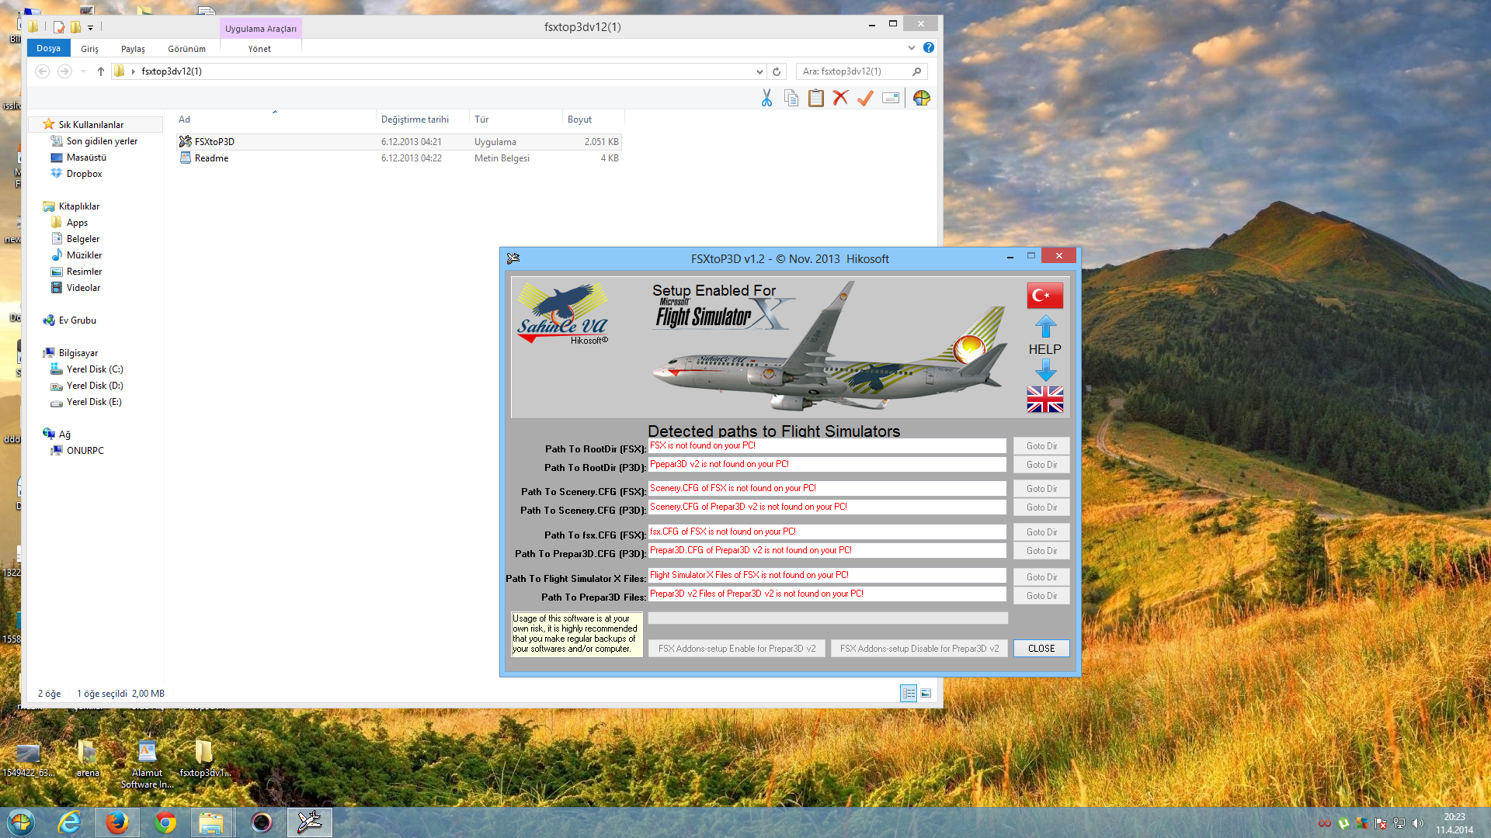1491x838 pixels.
Task: Click the Explorer Help question mark icon
Action: 929,48
